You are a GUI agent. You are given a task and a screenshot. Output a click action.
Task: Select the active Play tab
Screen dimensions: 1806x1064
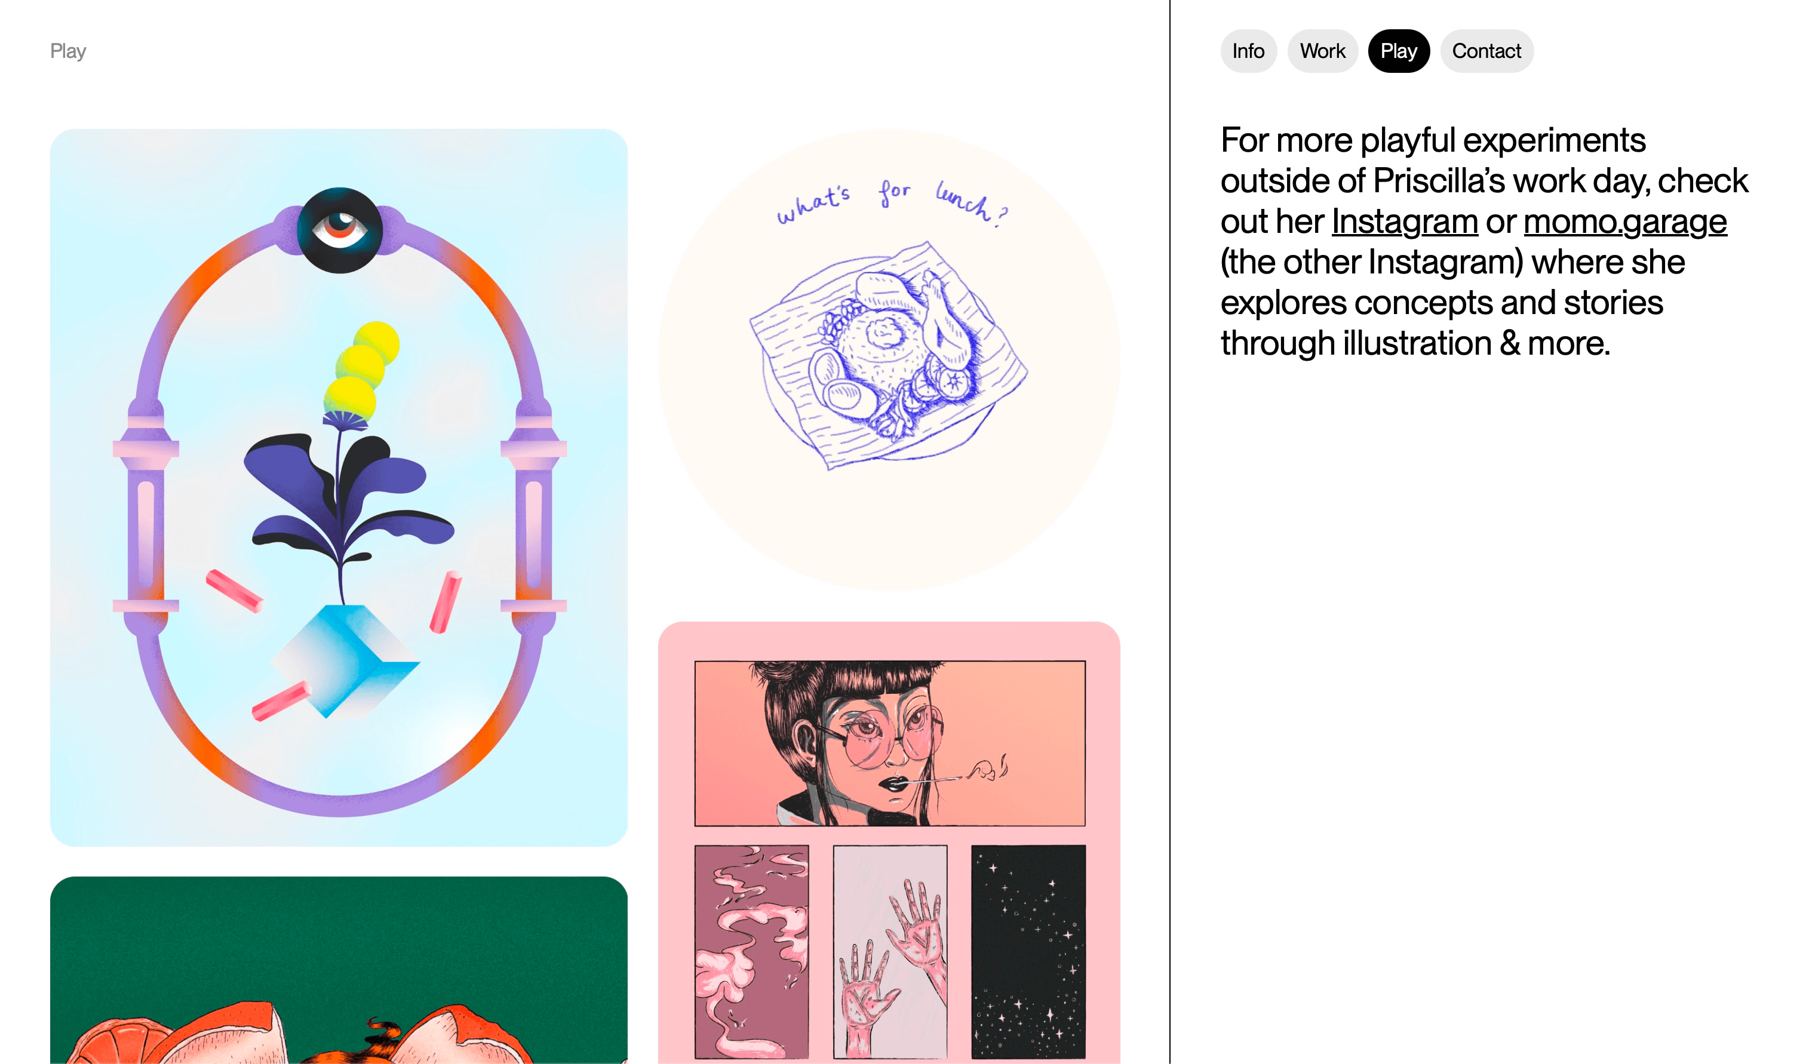[x=1398, y=51]
